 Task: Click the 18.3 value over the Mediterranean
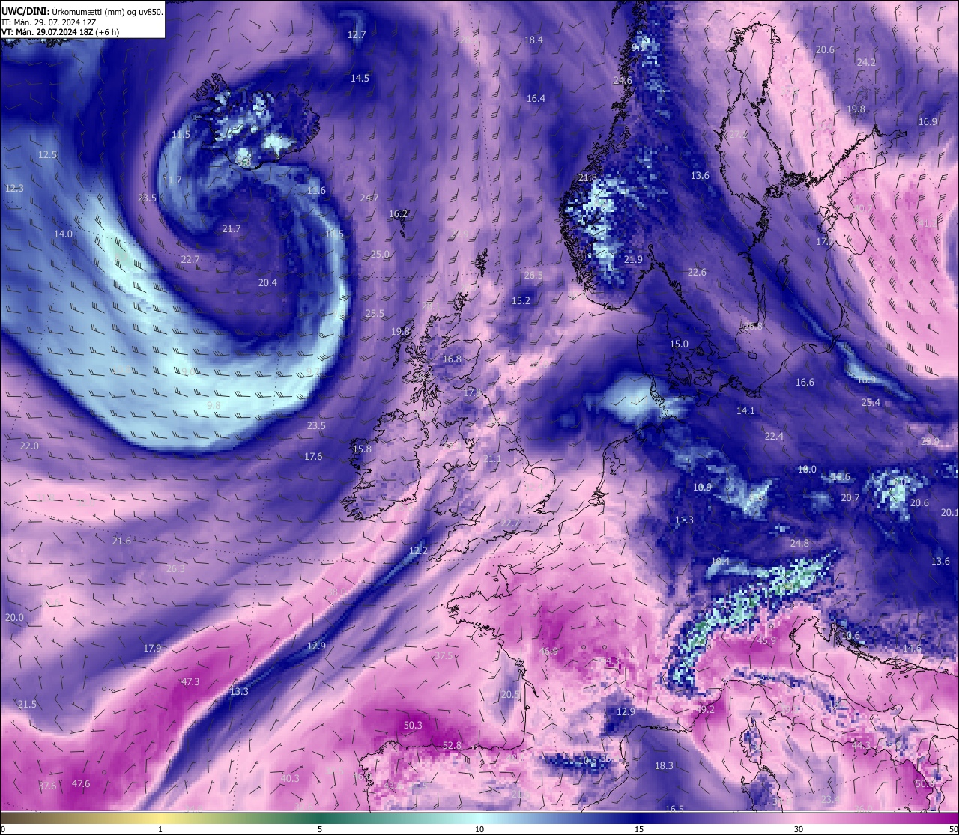coord(664,765)
